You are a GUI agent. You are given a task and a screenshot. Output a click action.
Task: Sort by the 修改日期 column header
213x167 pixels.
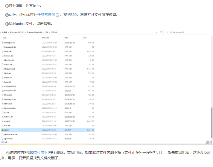pyautogui.click(x=45, y=38)
